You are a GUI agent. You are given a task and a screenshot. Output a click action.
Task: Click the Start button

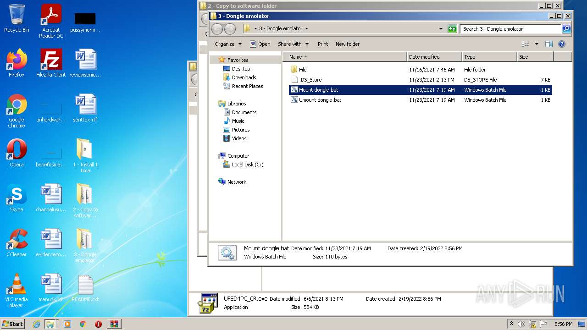tap(13, 324)
